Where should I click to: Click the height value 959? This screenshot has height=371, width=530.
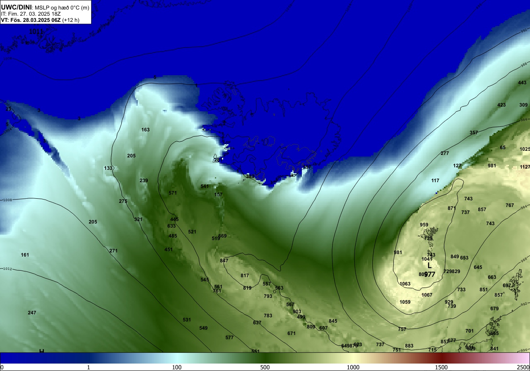(x=424, y=225)
